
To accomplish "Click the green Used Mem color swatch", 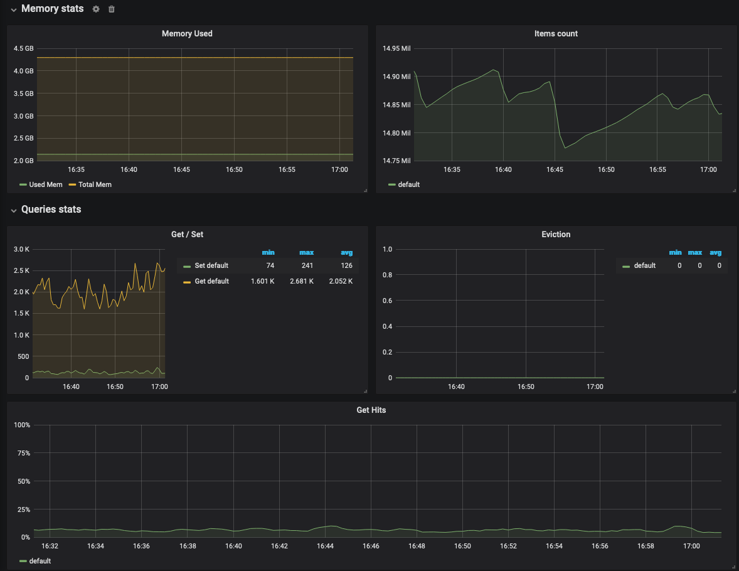I will pos(23,185).
